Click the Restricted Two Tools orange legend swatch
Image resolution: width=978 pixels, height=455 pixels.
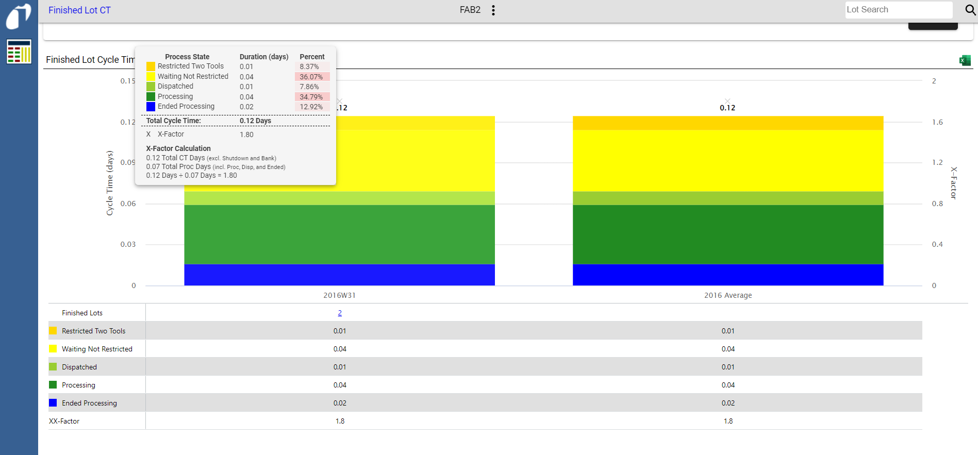(x=53, y=331)
